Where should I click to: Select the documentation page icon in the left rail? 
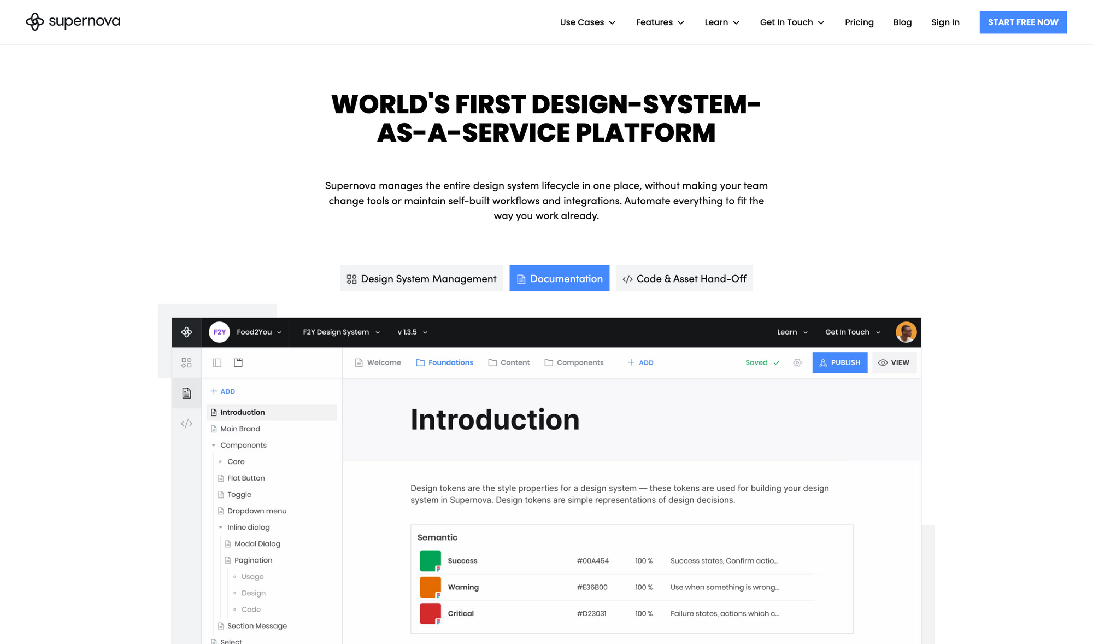point(186,393)
